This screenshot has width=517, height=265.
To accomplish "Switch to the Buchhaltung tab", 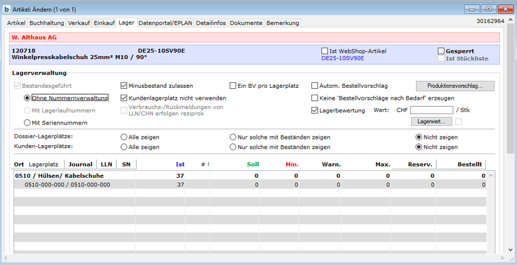I will pyautogui.click(x=47, y=23).
